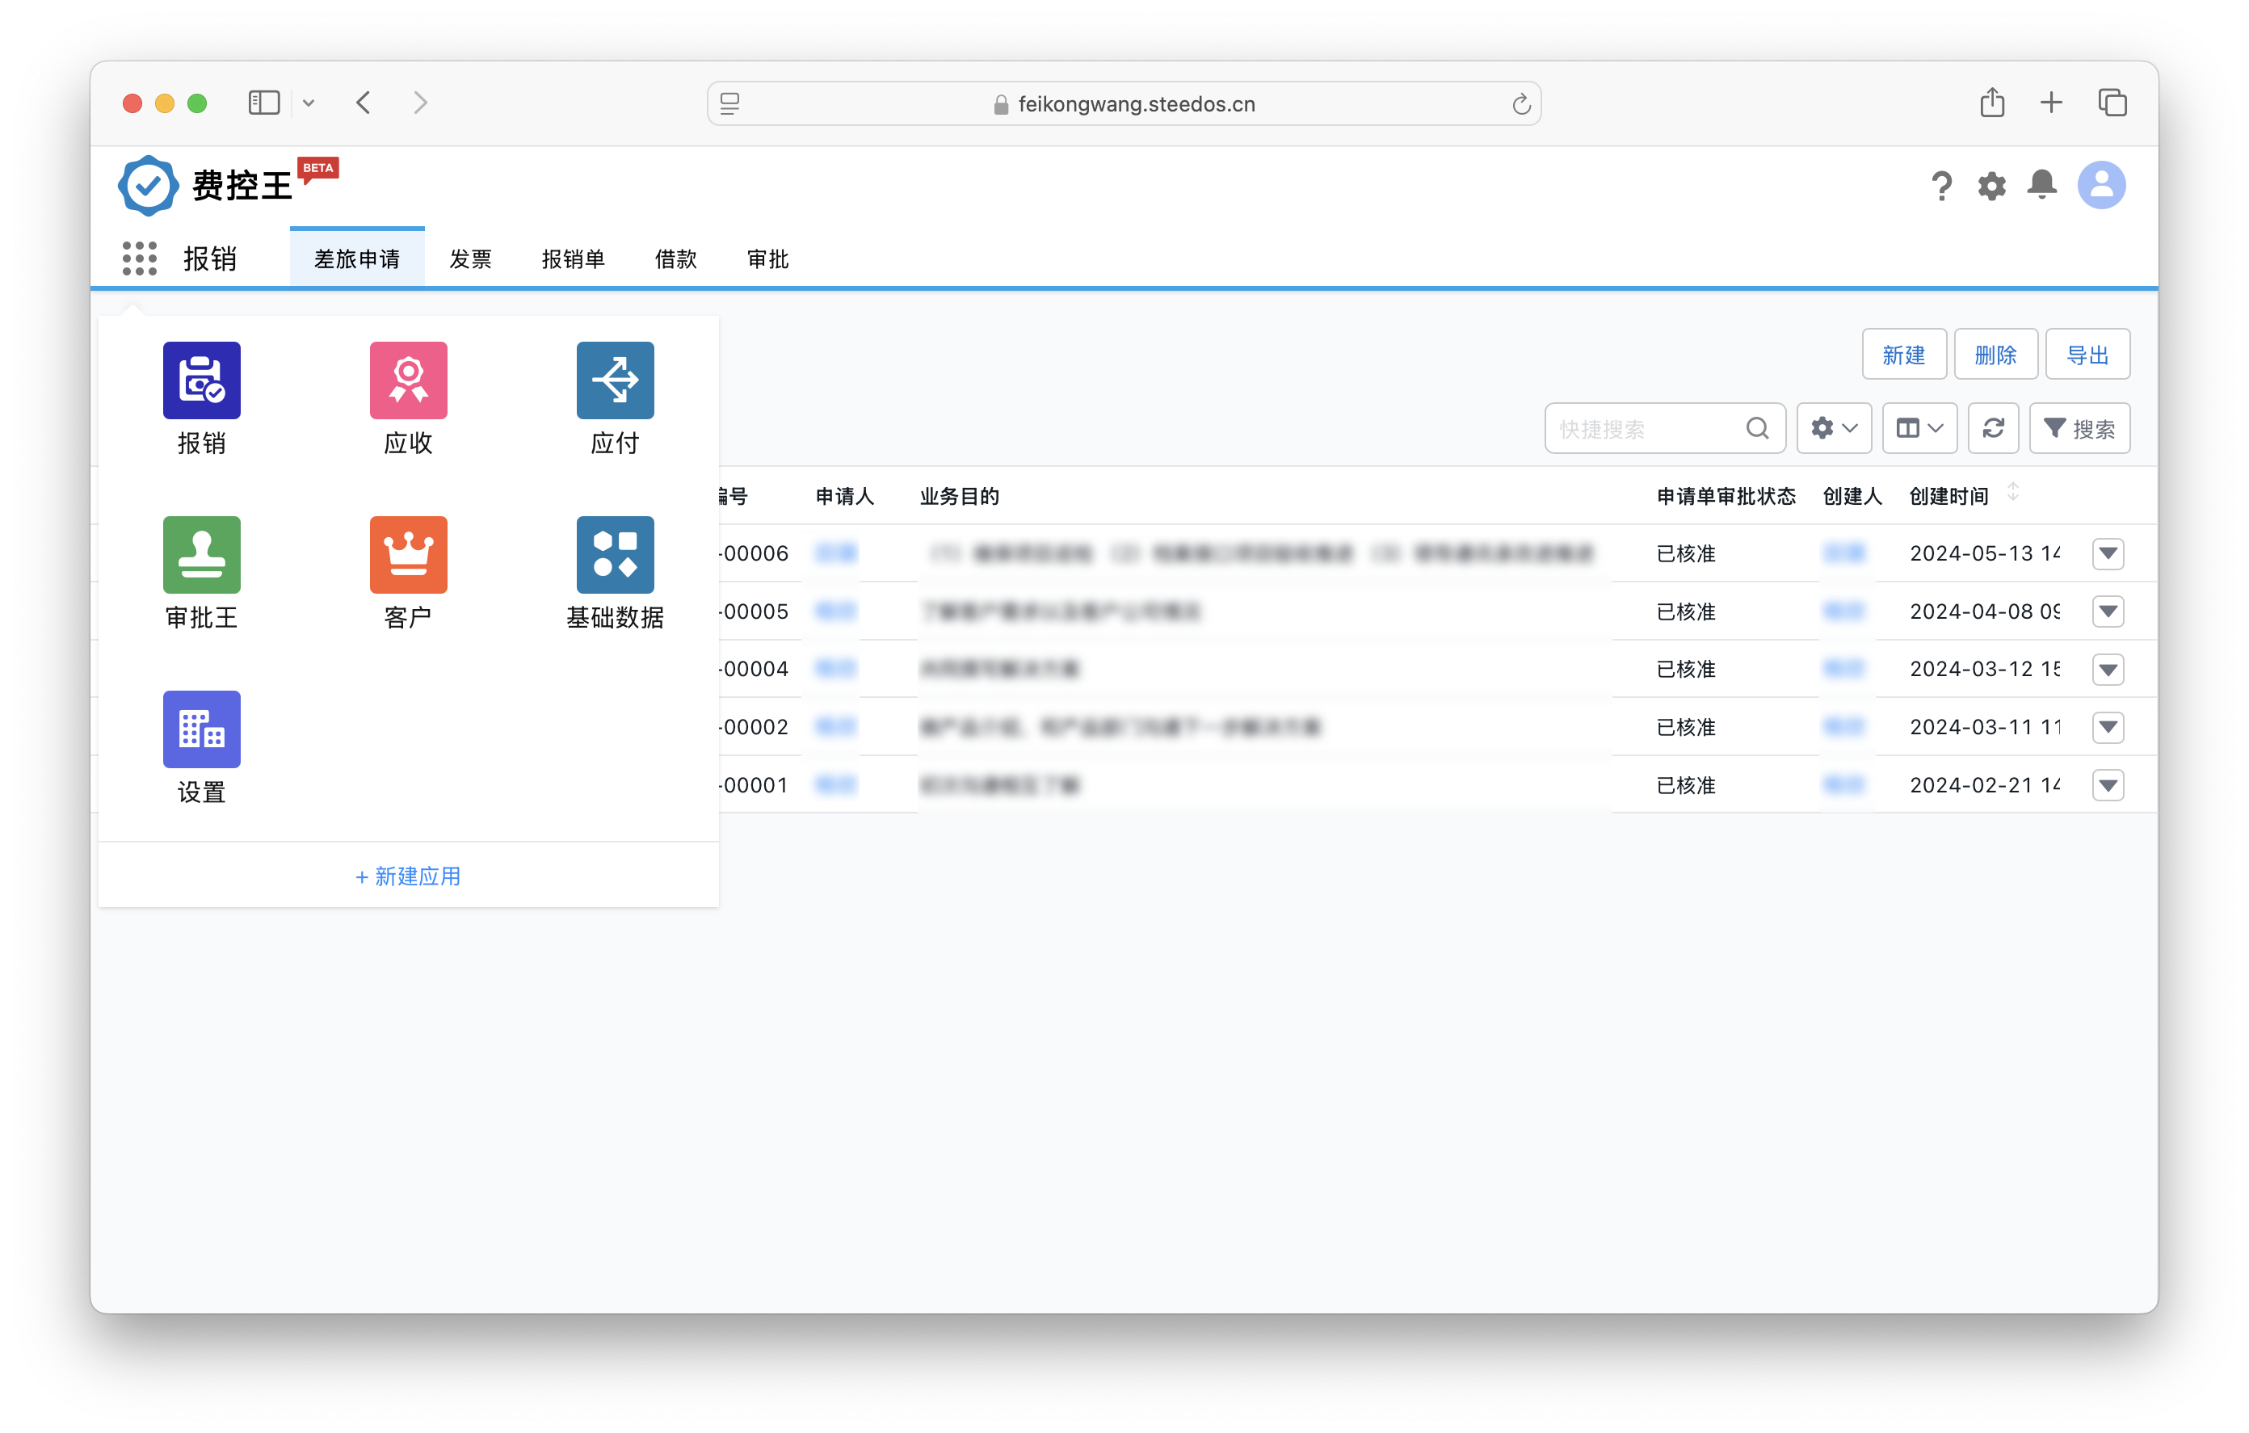Switch to the 审批 tab

[x=767, y=258]
